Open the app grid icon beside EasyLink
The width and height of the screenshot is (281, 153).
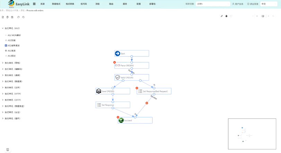click(x=34, y=4)
